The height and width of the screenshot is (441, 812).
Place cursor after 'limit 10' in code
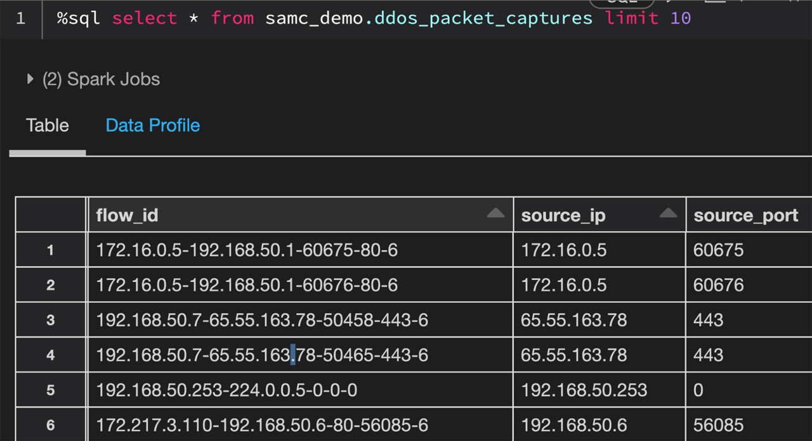[x=691, y=18]
